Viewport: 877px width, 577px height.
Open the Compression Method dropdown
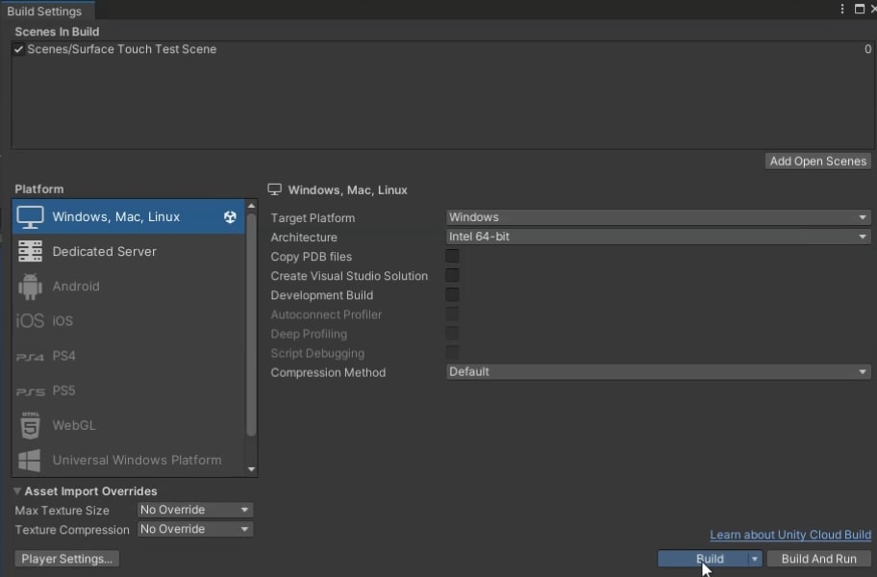(x=658, y=372)
